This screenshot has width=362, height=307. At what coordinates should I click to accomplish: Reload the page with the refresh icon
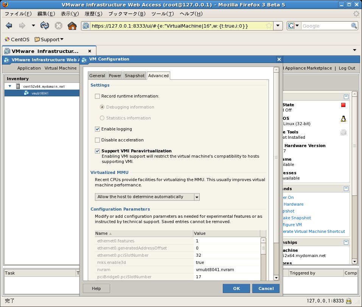[x=45, y=26]
